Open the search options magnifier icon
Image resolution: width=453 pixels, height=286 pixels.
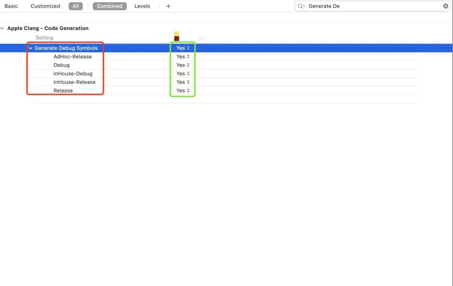pyautogui.click(x=301, y=6)
